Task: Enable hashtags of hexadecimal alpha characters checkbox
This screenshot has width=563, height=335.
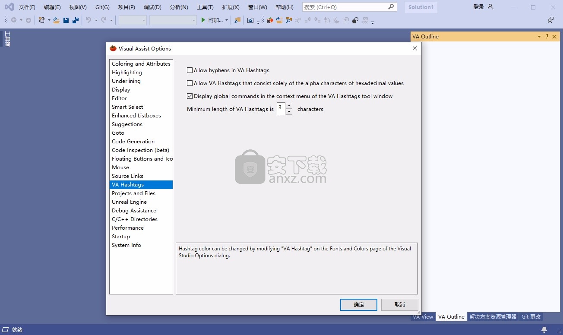Action: (190, 83)
